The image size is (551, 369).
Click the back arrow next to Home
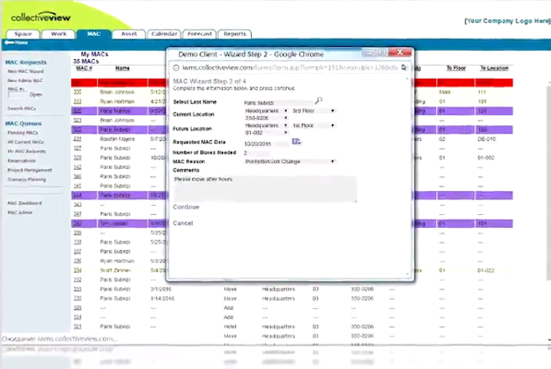[9, 43]
